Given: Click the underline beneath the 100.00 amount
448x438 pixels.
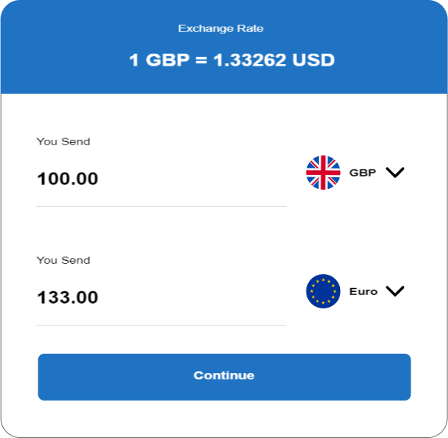Looking at the screenshot, I should tap(161, 206).
